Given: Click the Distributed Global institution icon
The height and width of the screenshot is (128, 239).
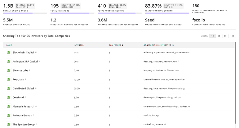Looking at the screenshot, I should pyautogui.click(x=9, y=88).
